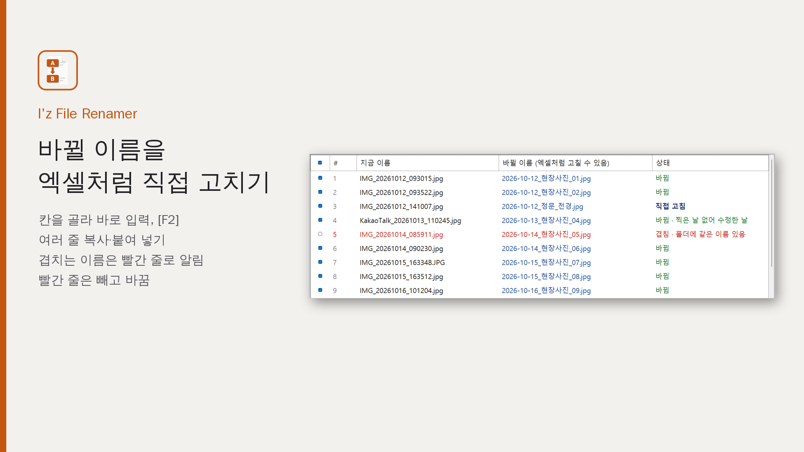The width and height of the screenshot is (804, 452).
Task: Toggle the checkbox for IMG_20261014_090230.jpg
Action: [320, 248]
